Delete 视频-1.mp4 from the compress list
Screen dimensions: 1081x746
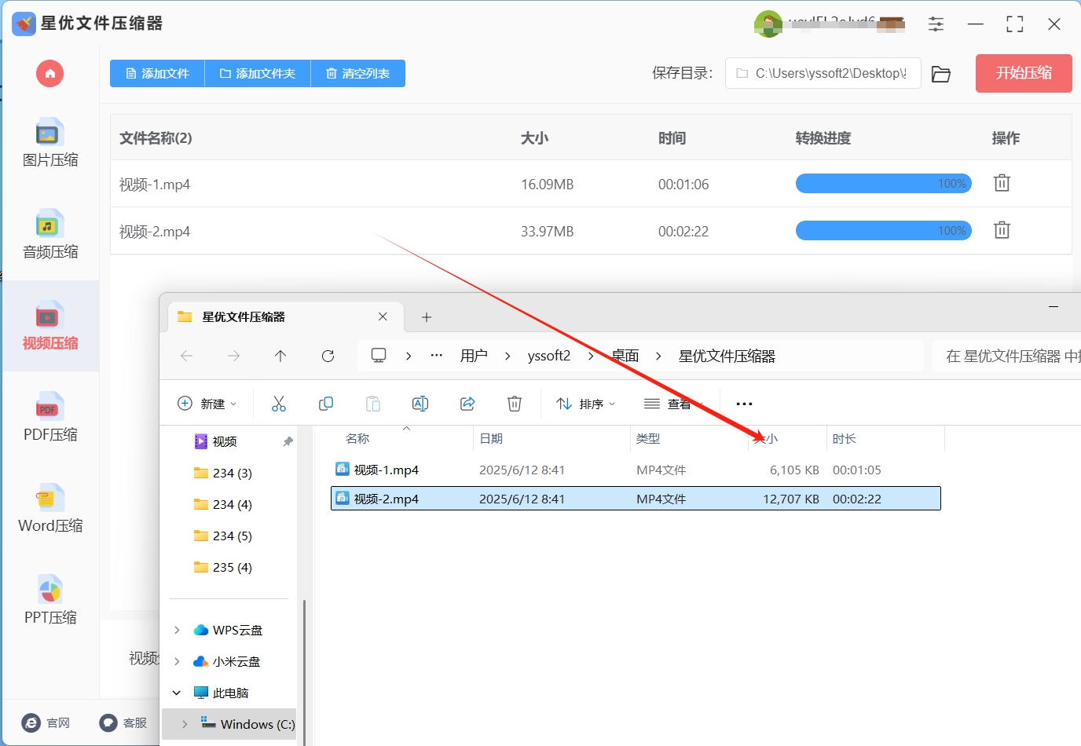pyautogui.click(x=1002, y=183)
